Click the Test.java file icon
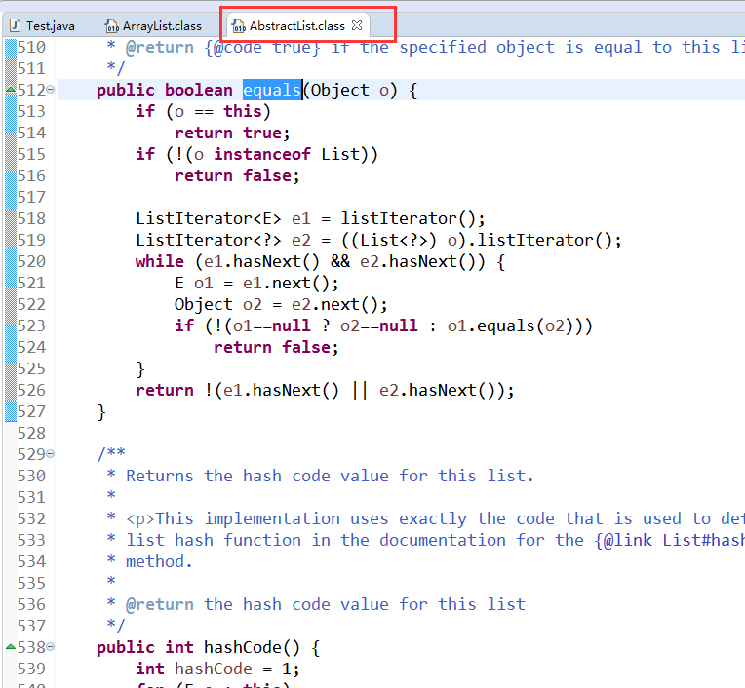The image size is (745, 688). (x=16, y=25)
